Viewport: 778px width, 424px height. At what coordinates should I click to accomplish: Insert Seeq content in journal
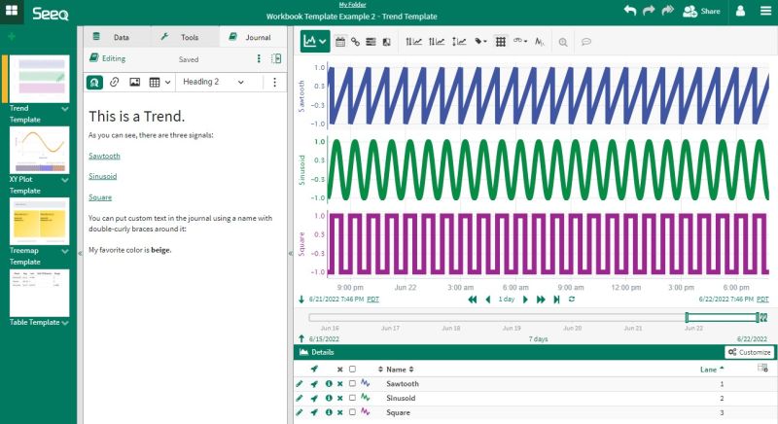click(94, 83)
